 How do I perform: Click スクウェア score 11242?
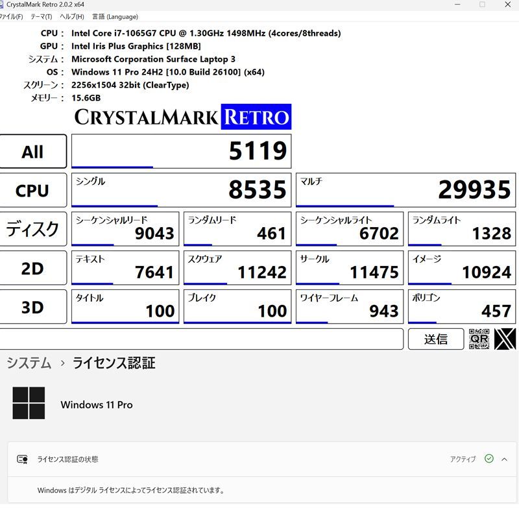tap(237, 268)
